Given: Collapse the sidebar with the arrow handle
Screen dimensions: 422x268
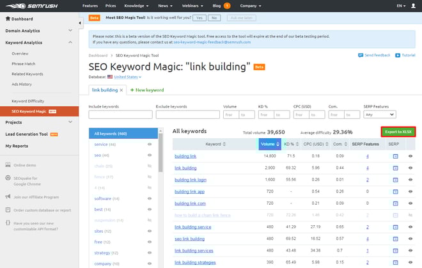Looking at the screenshot, I should click(80, 23).
